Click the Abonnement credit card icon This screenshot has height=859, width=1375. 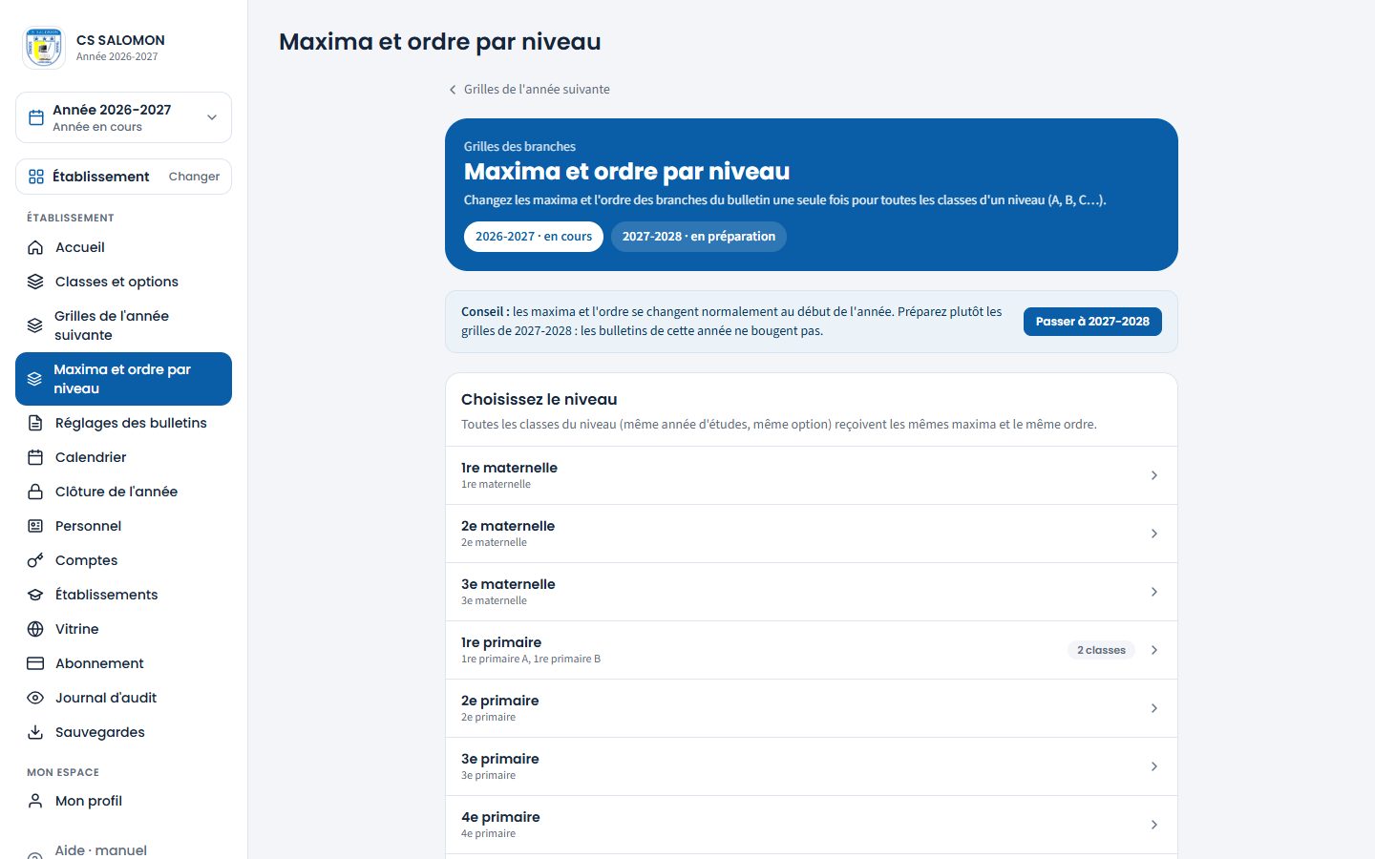pyautogui.click(x=35, y=663)
